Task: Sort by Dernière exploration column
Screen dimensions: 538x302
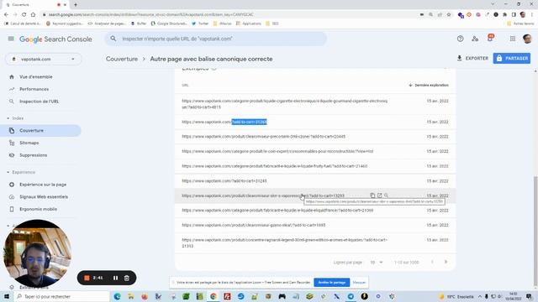Action: [x=429, y=85]
